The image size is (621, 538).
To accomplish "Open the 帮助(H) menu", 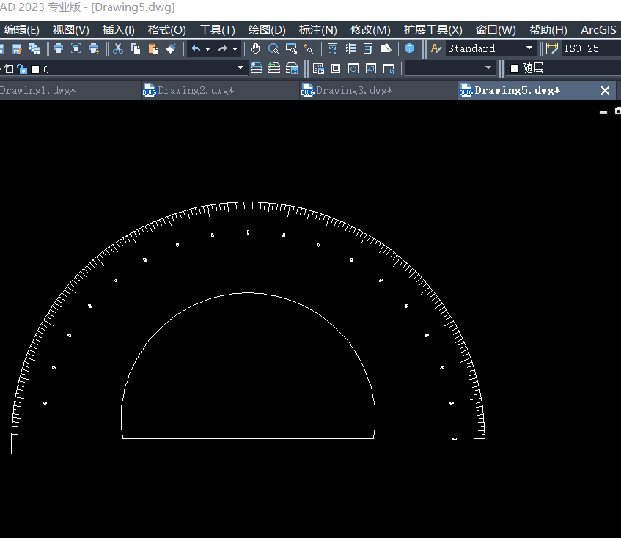I will [548, 30].
